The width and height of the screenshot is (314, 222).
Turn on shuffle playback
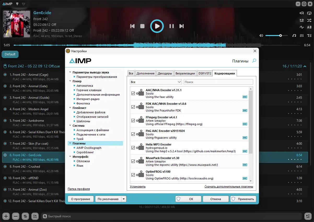pos(309,20)
